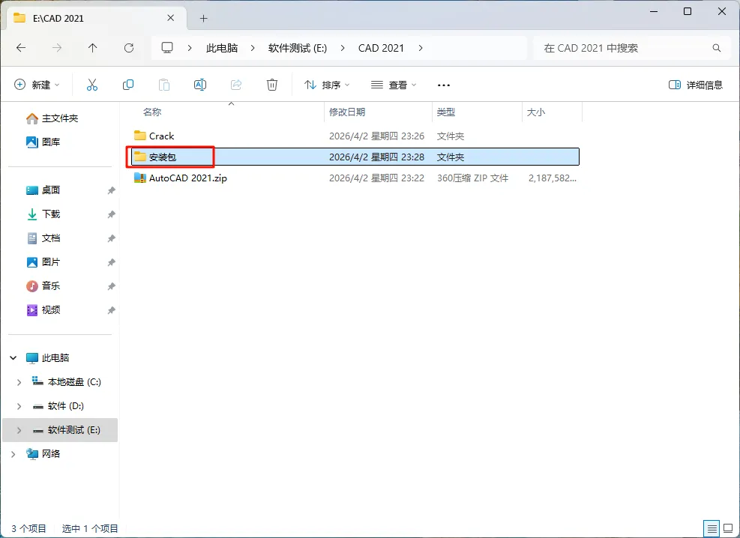Sort by Type (类型) column header
740x538 pixels.
coord(446,112)
